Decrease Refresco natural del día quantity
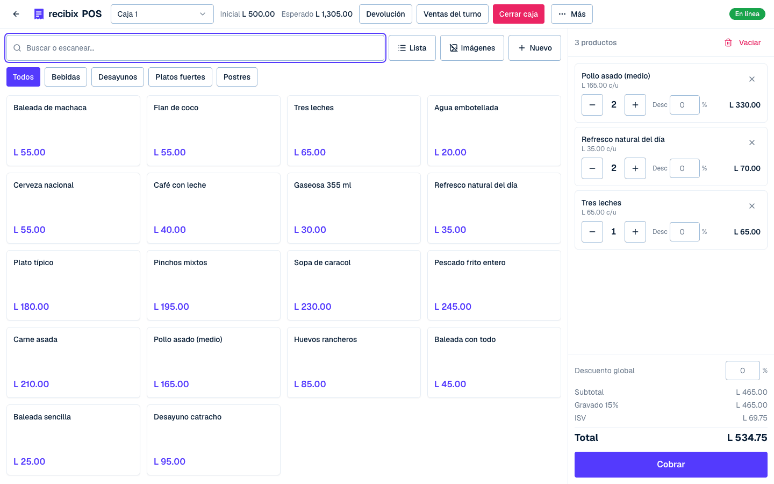 pyautogui.click(x=592, y=168)
